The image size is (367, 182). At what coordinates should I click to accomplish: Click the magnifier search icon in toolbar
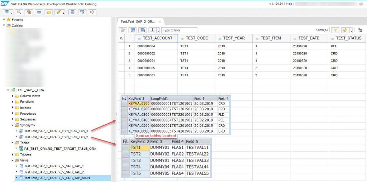coord(19,12)
